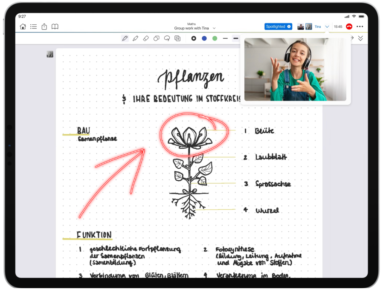
Task: End the call with red hang-up button
Action: [349, 26]
